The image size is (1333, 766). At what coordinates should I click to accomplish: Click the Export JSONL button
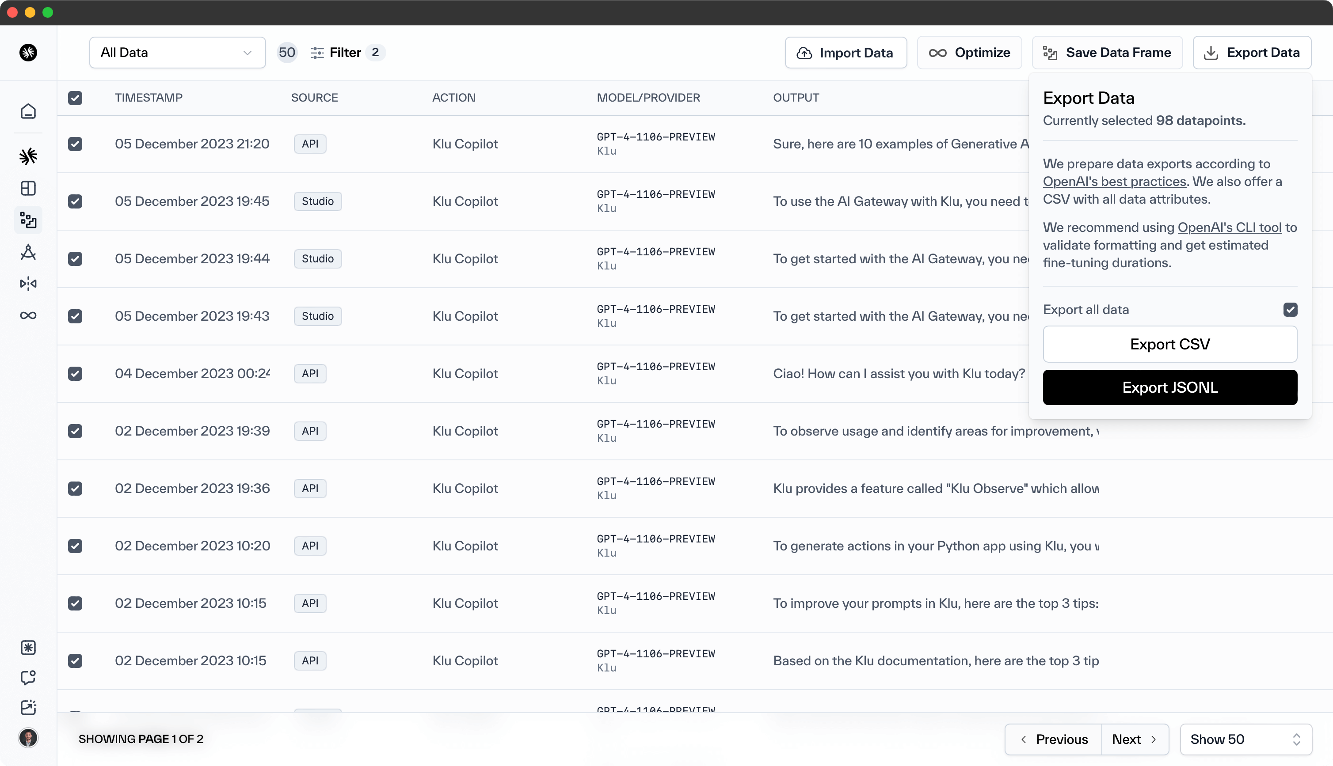click(x=1169, y=387)
